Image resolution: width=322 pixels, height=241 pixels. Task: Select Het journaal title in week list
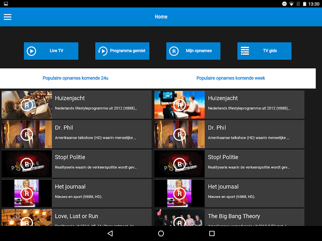[223, 187]
